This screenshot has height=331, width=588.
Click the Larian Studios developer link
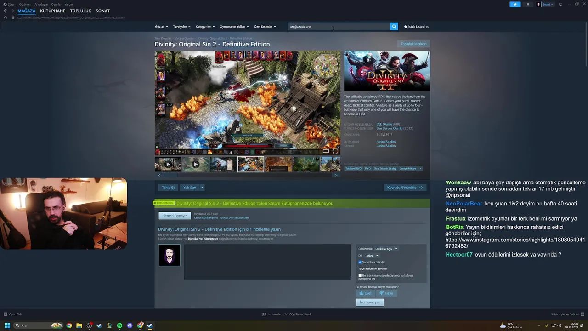(x=386, y=142)
